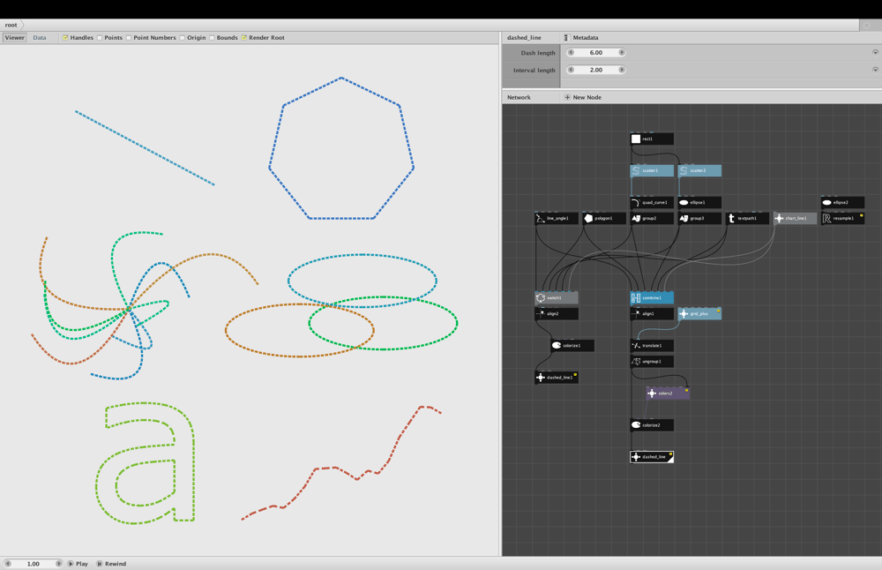Screen dimensions: 882x570
Task: Increase Interval length with right arrow
Action: [x=622, y=70]
